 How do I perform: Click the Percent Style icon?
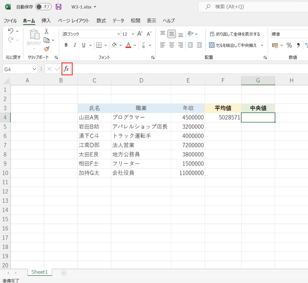289,45
